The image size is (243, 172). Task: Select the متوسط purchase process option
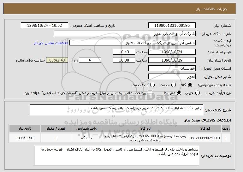click(179, 93)
